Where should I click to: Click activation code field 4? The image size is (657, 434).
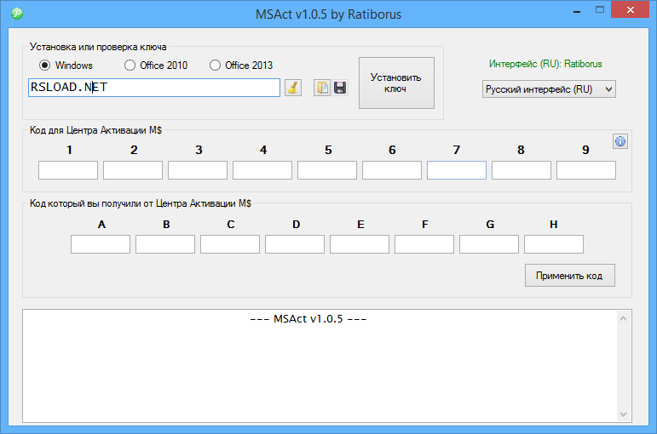[x=262, y=170]
